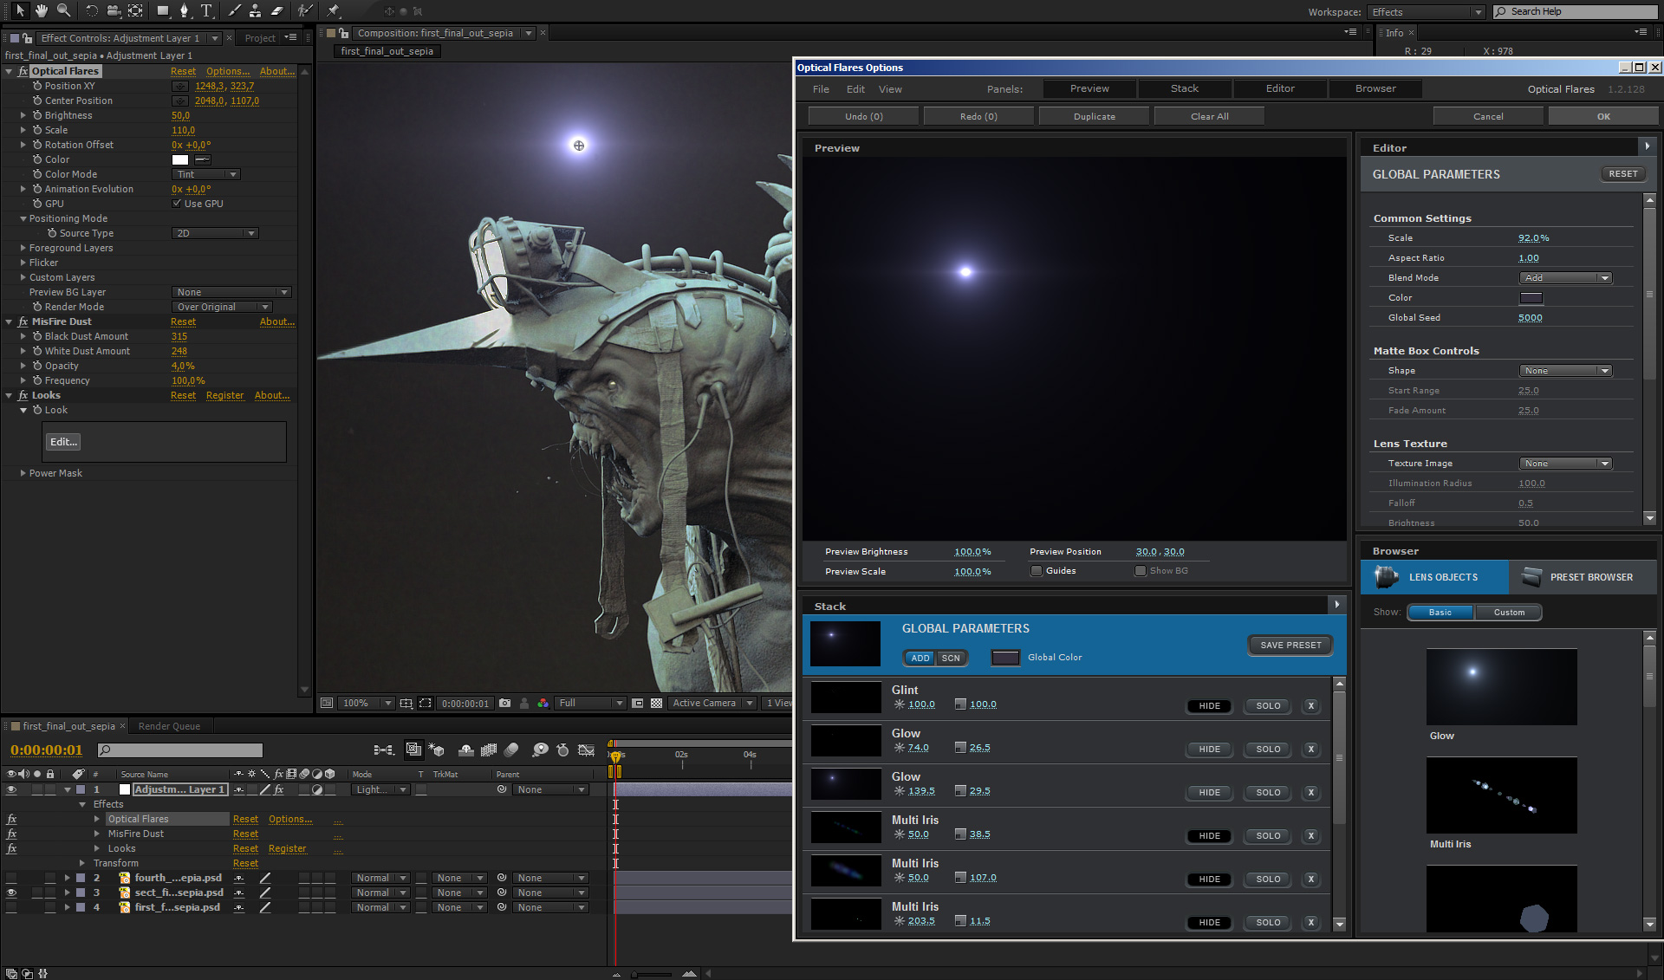Click the Cancel button
The width and height of the screenshot is (1664, 980).
point(1488,116)
